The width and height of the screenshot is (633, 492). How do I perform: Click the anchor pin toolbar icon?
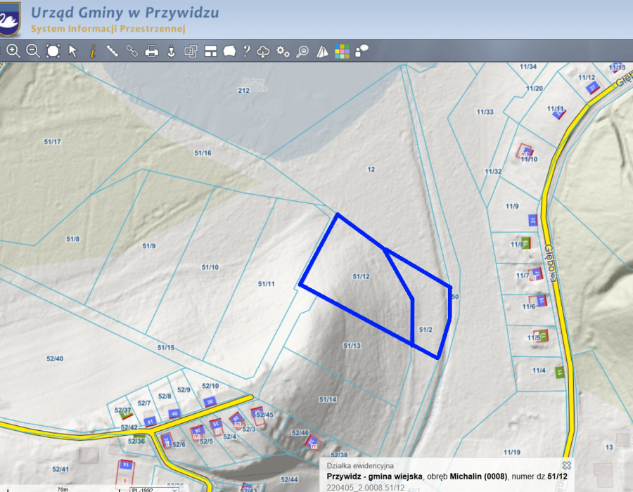(171, 51)
